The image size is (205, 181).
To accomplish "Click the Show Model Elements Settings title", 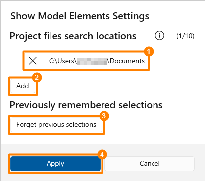I will click(80, 16).
